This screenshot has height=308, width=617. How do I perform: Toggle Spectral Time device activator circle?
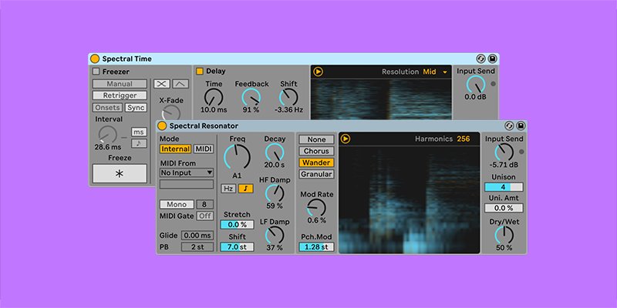(95, 59)
